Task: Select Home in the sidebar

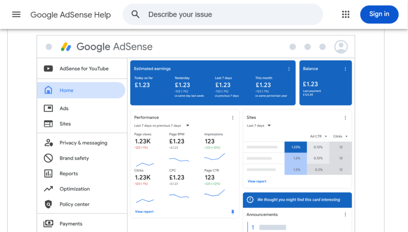Action: (81, 90)
